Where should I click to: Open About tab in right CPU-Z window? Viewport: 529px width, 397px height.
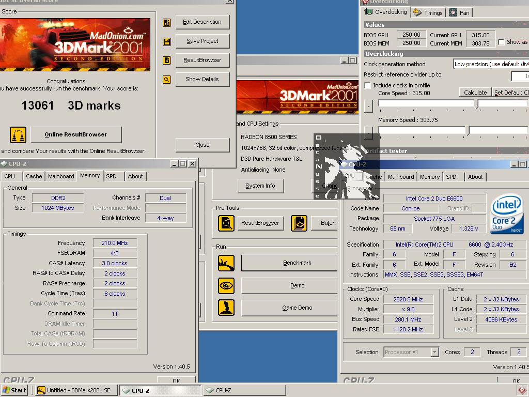point(475,177)
